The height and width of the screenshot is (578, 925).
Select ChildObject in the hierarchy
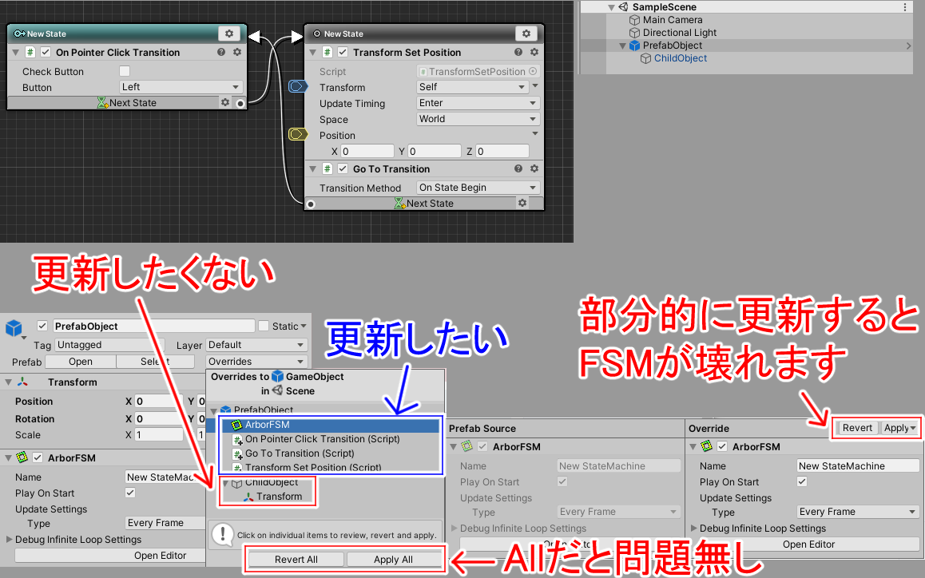point(680,58)
